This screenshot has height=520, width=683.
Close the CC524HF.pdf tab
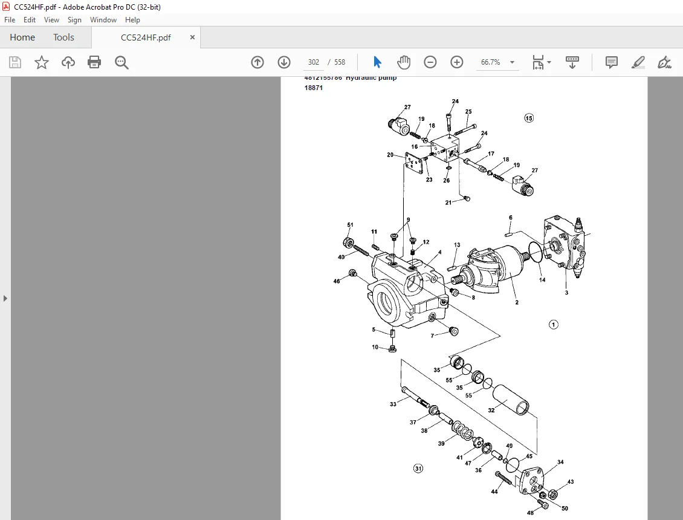tap(192, 37)
